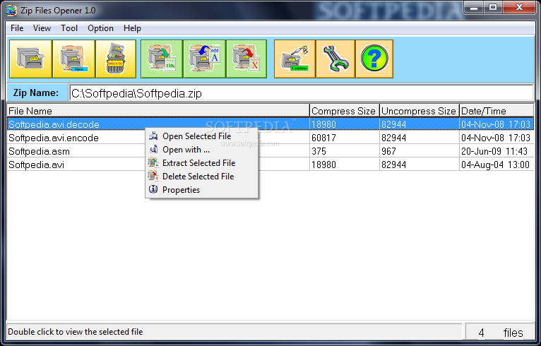Click the Zip Name path field
Image resolution: width=541 pixels, height=346 pixels.
[x=301, y=93]
